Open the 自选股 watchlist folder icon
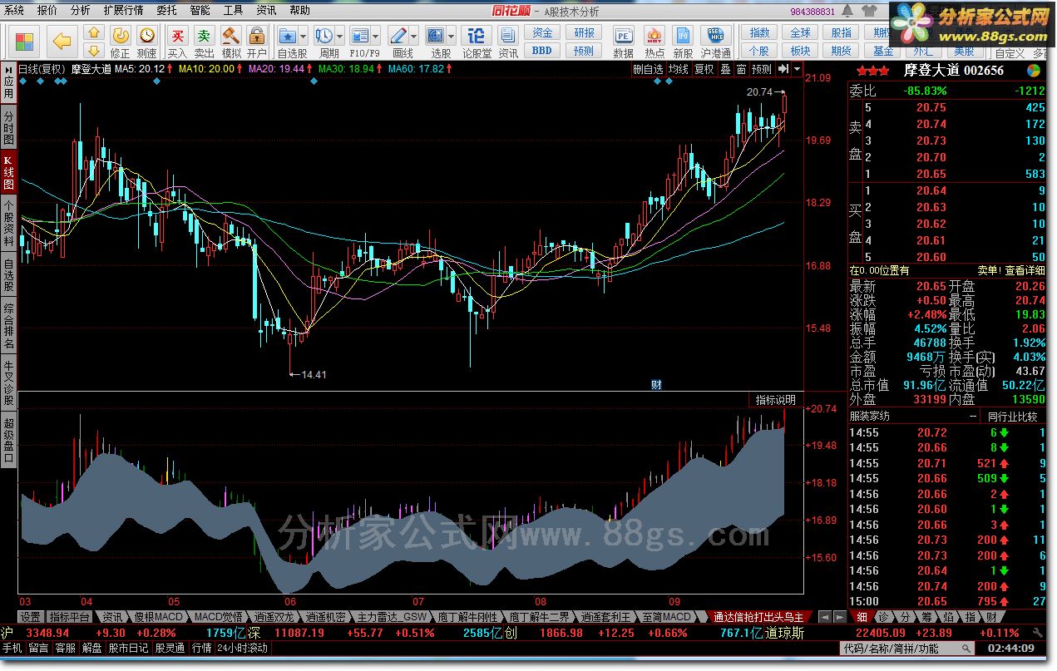The image size is (1057, 671). 288,36
